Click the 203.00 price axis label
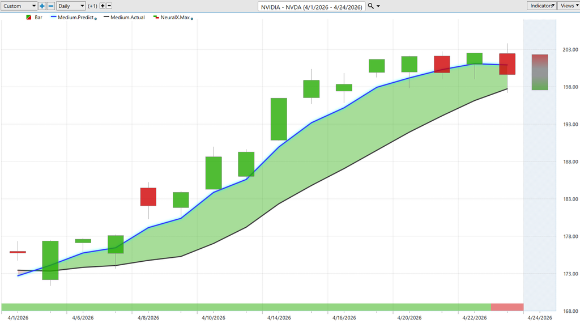 click(570, 49)
